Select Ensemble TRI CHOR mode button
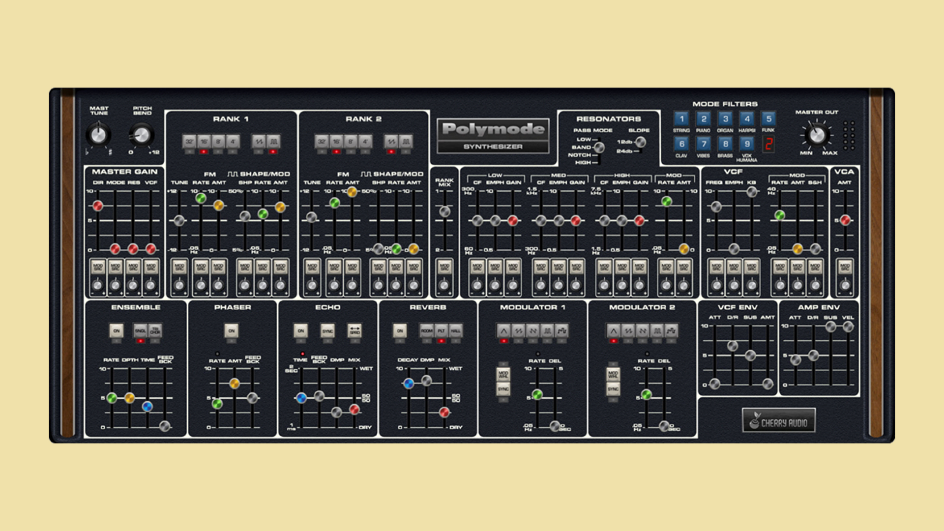The image size is (944, 531). tap(155, 330)
